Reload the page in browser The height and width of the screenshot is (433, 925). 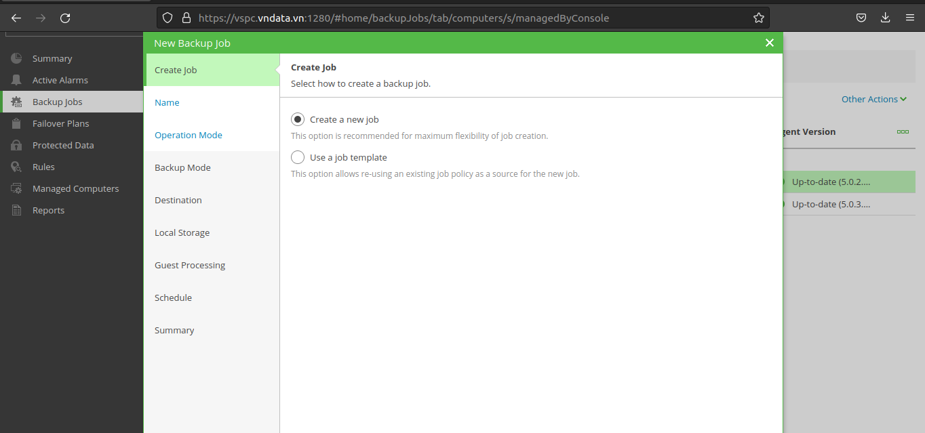click(65, 18)
